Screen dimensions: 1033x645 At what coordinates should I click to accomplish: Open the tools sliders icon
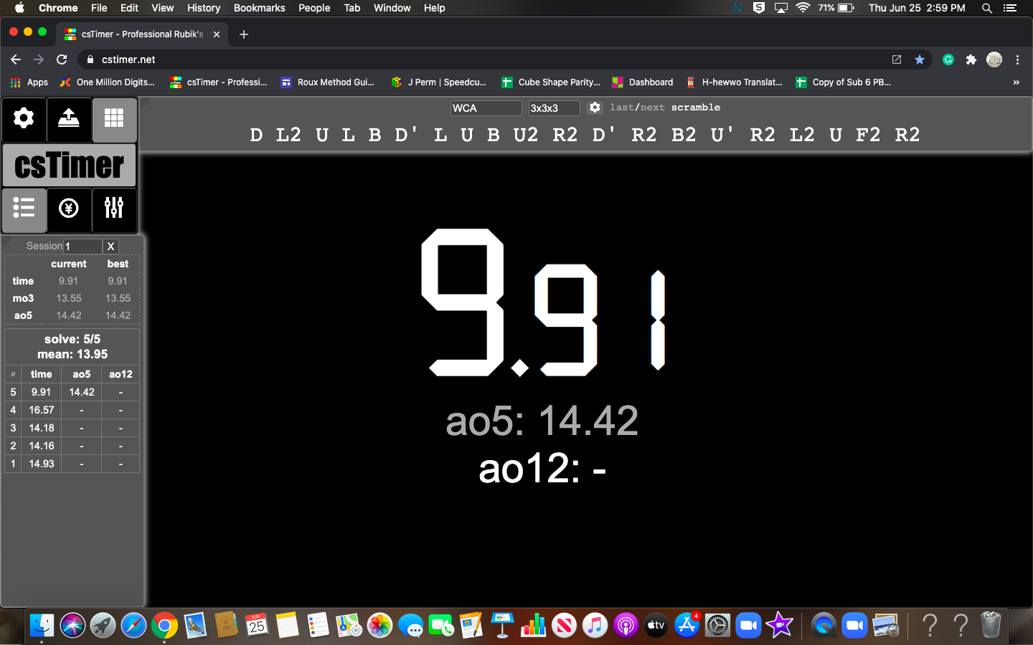114,209
